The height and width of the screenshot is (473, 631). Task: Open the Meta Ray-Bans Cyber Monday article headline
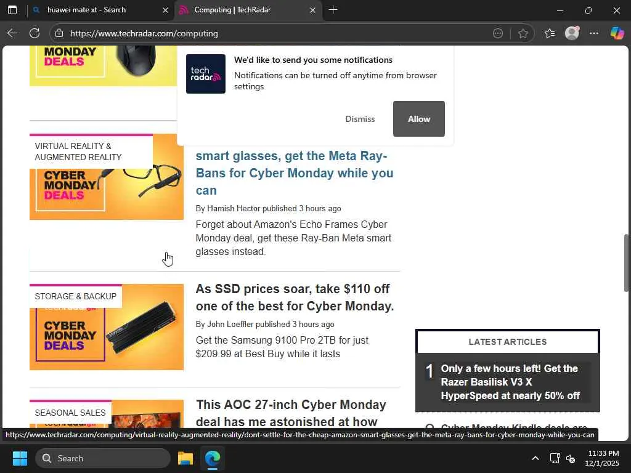pos(295,173)
